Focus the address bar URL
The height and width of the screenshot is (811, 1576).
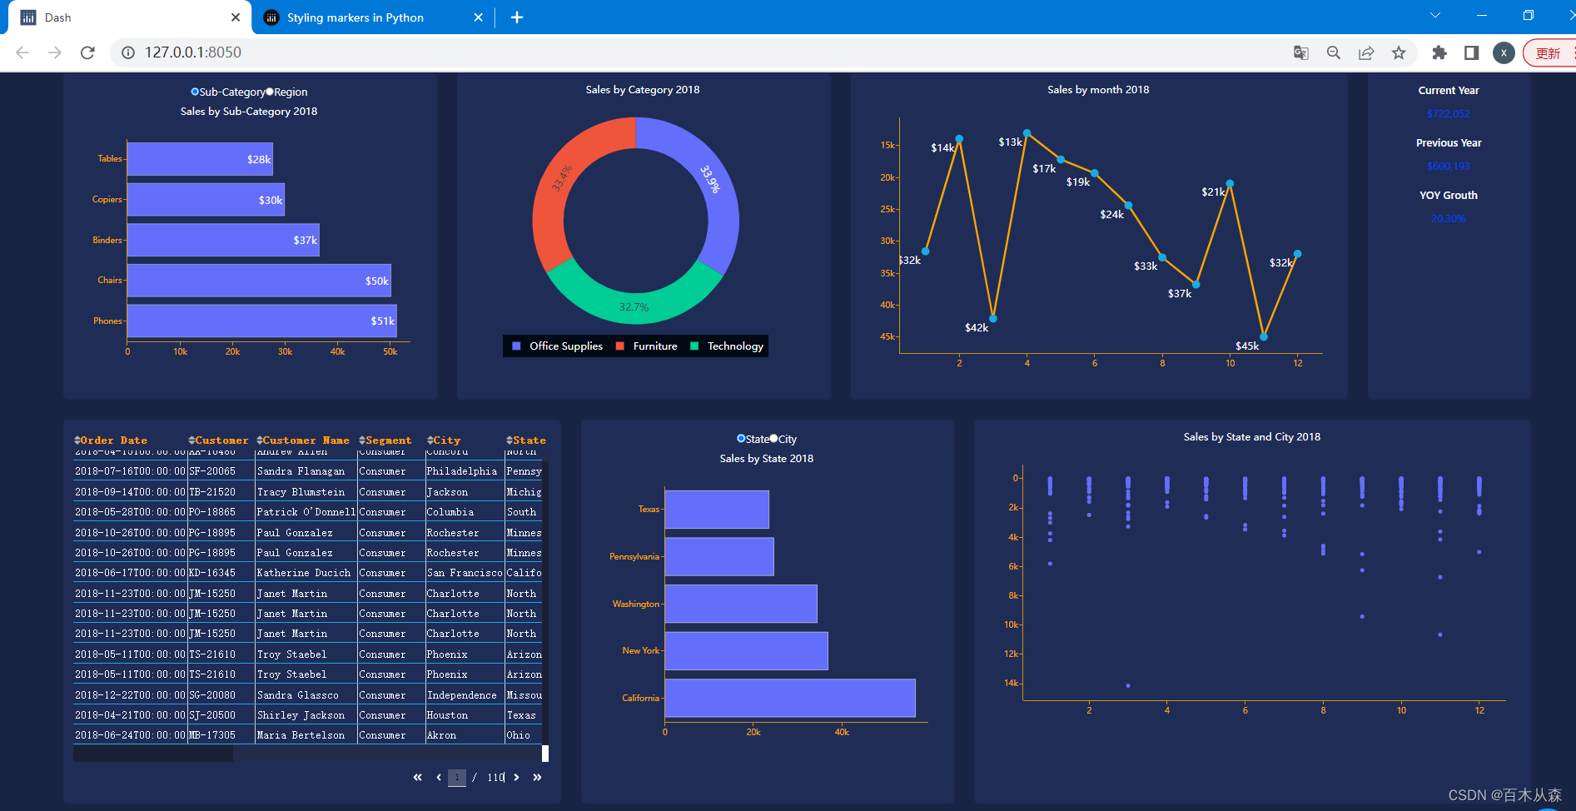coord(193,52)
